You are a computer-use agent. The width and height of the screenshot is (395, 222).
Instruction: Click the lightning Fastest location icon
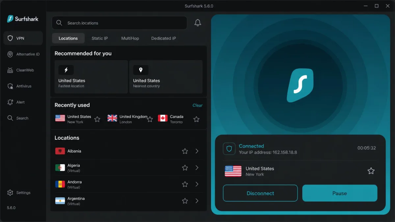click(66, 70)
